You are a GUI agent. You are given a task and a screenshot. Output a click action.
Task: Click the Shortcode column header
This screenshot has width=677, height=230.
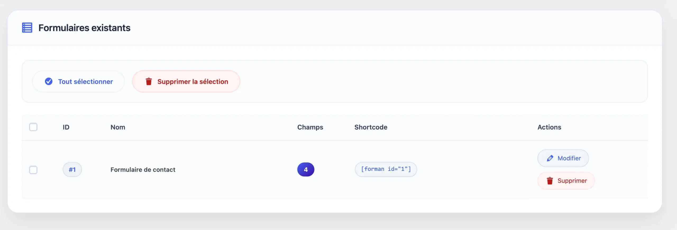tap(371, 127)
